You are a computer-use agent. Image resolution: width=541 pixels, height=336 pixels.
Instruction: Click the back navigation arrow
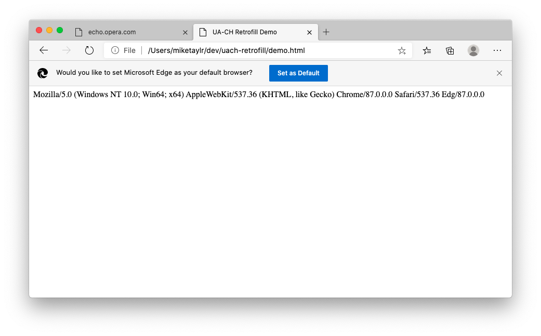point(44,50)
